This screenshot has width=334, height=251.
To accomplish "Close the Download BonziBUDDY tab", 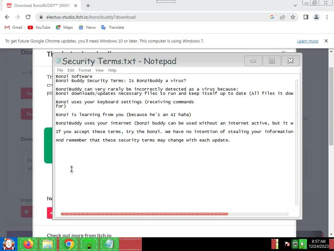I will pos(76,6).
